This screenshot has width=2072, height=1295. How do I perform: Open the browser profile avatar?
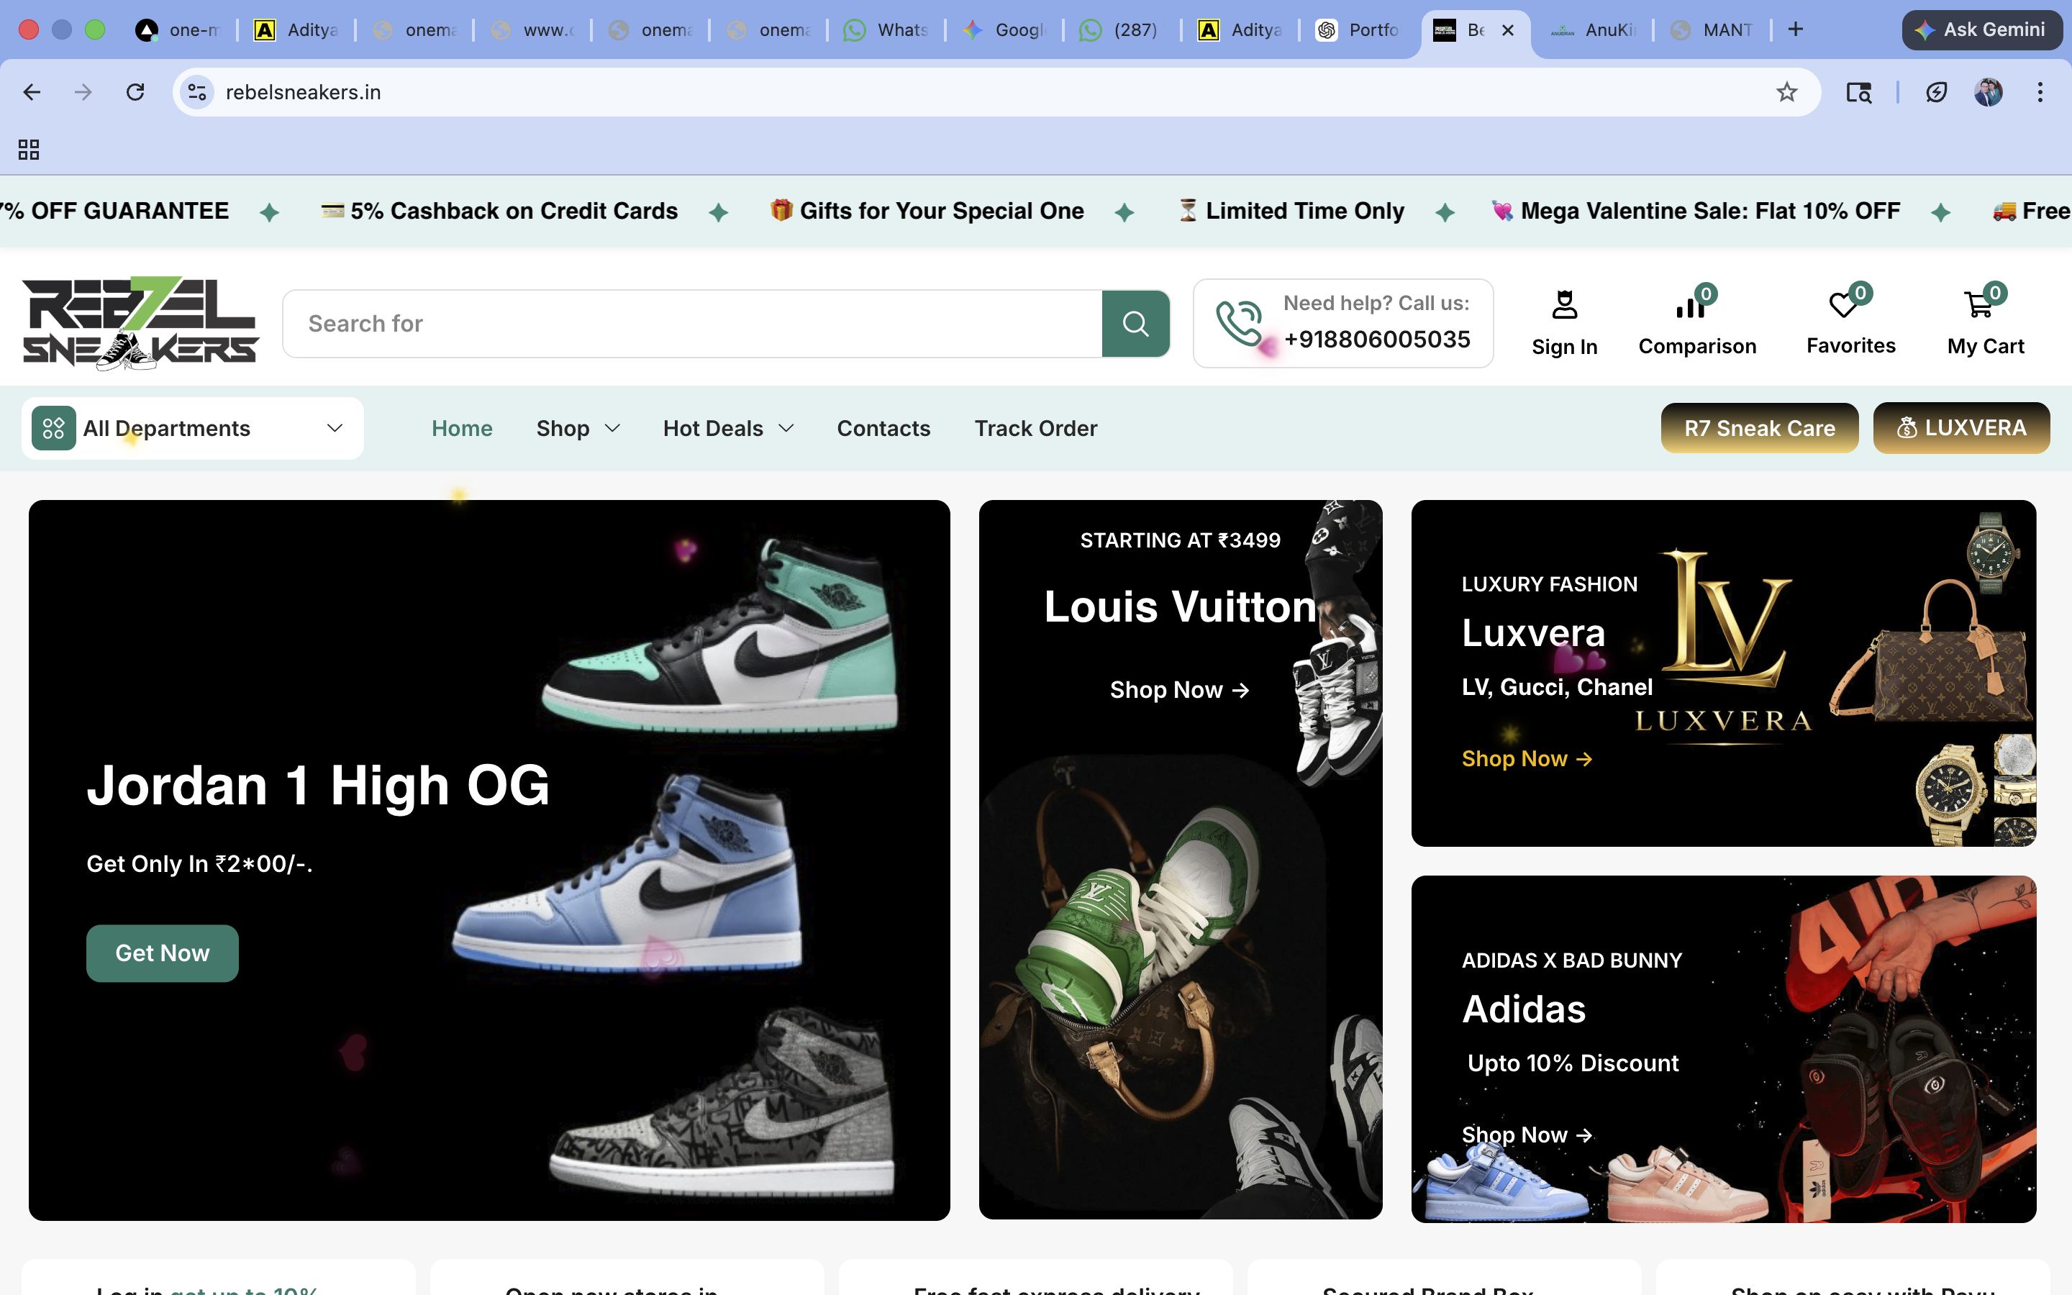click(1989, 91)
